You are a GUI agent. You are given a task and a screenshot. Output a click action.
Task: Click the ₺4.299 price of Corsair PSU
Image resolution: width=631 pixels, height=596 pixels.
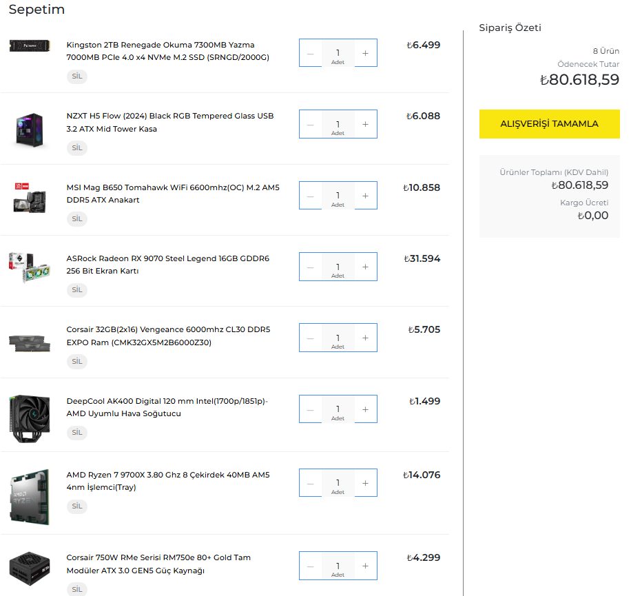(x=424, y=558)
